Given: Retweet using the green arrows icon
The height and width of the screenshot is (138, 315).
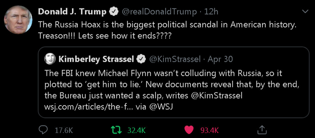Looking at the screenshot, I should 116,130.
